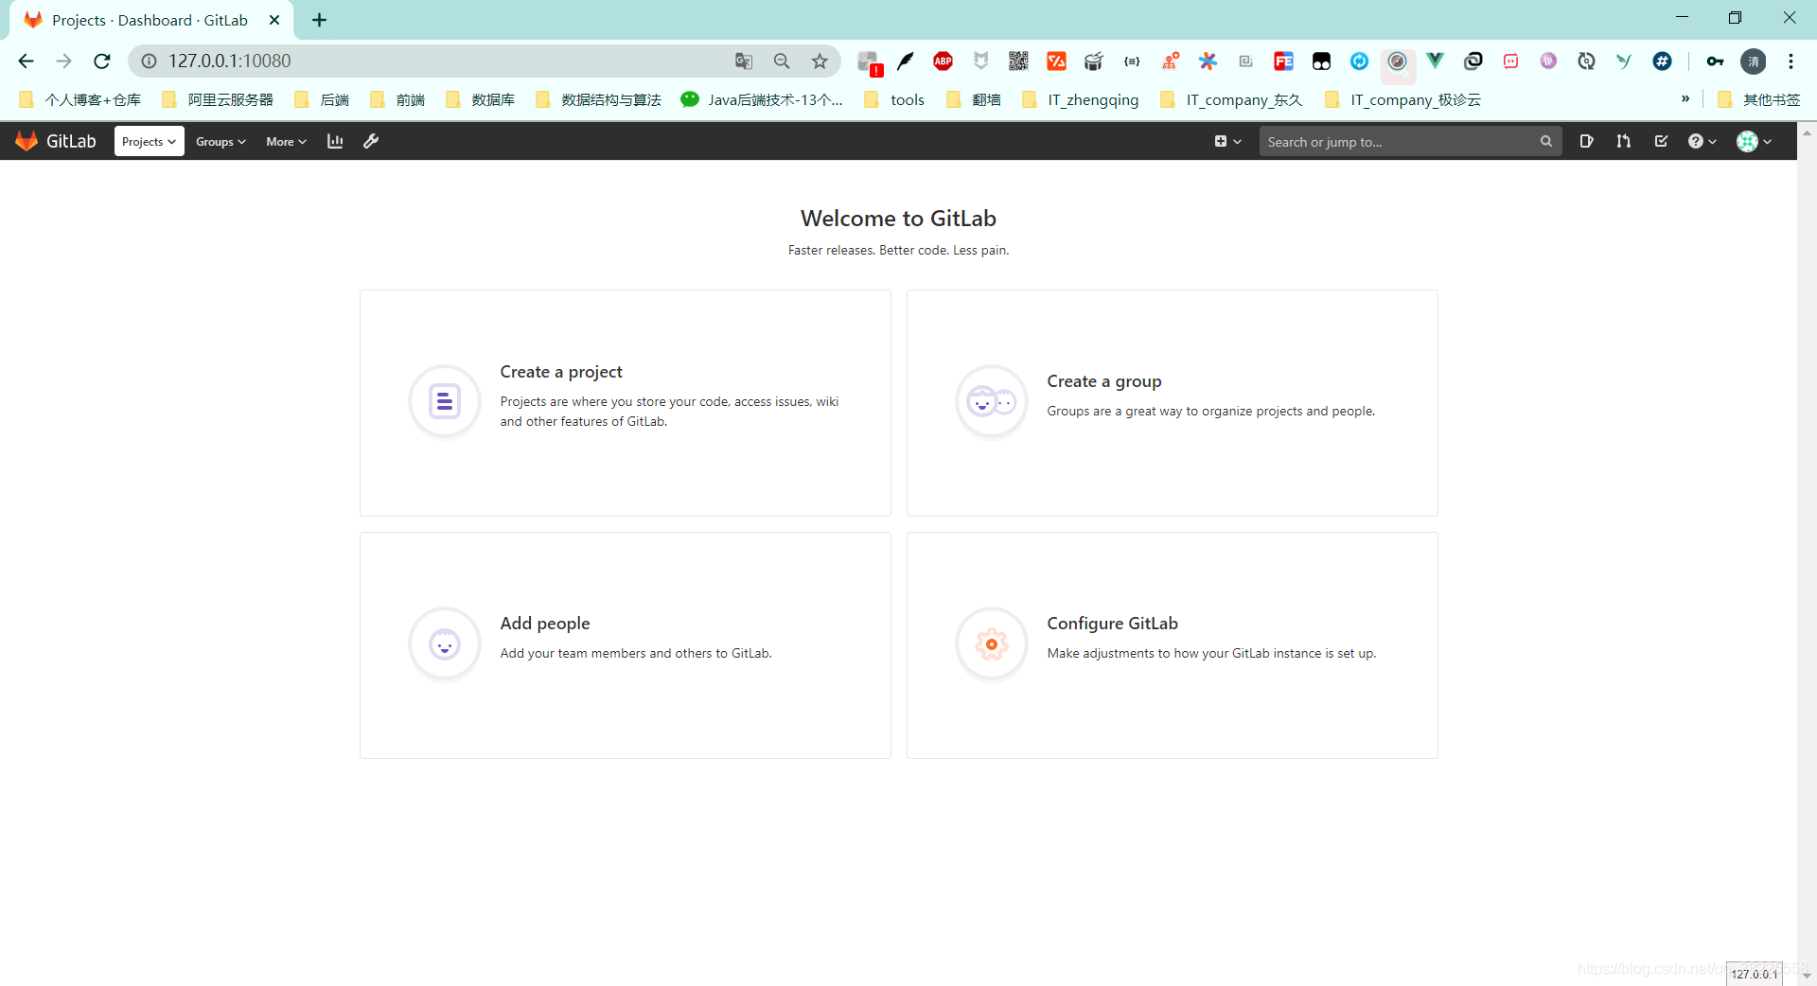The height and width of the screenshot is (986, 1817).
Task: Click the "Welcome to GitLab" heading
Action: 898,219
